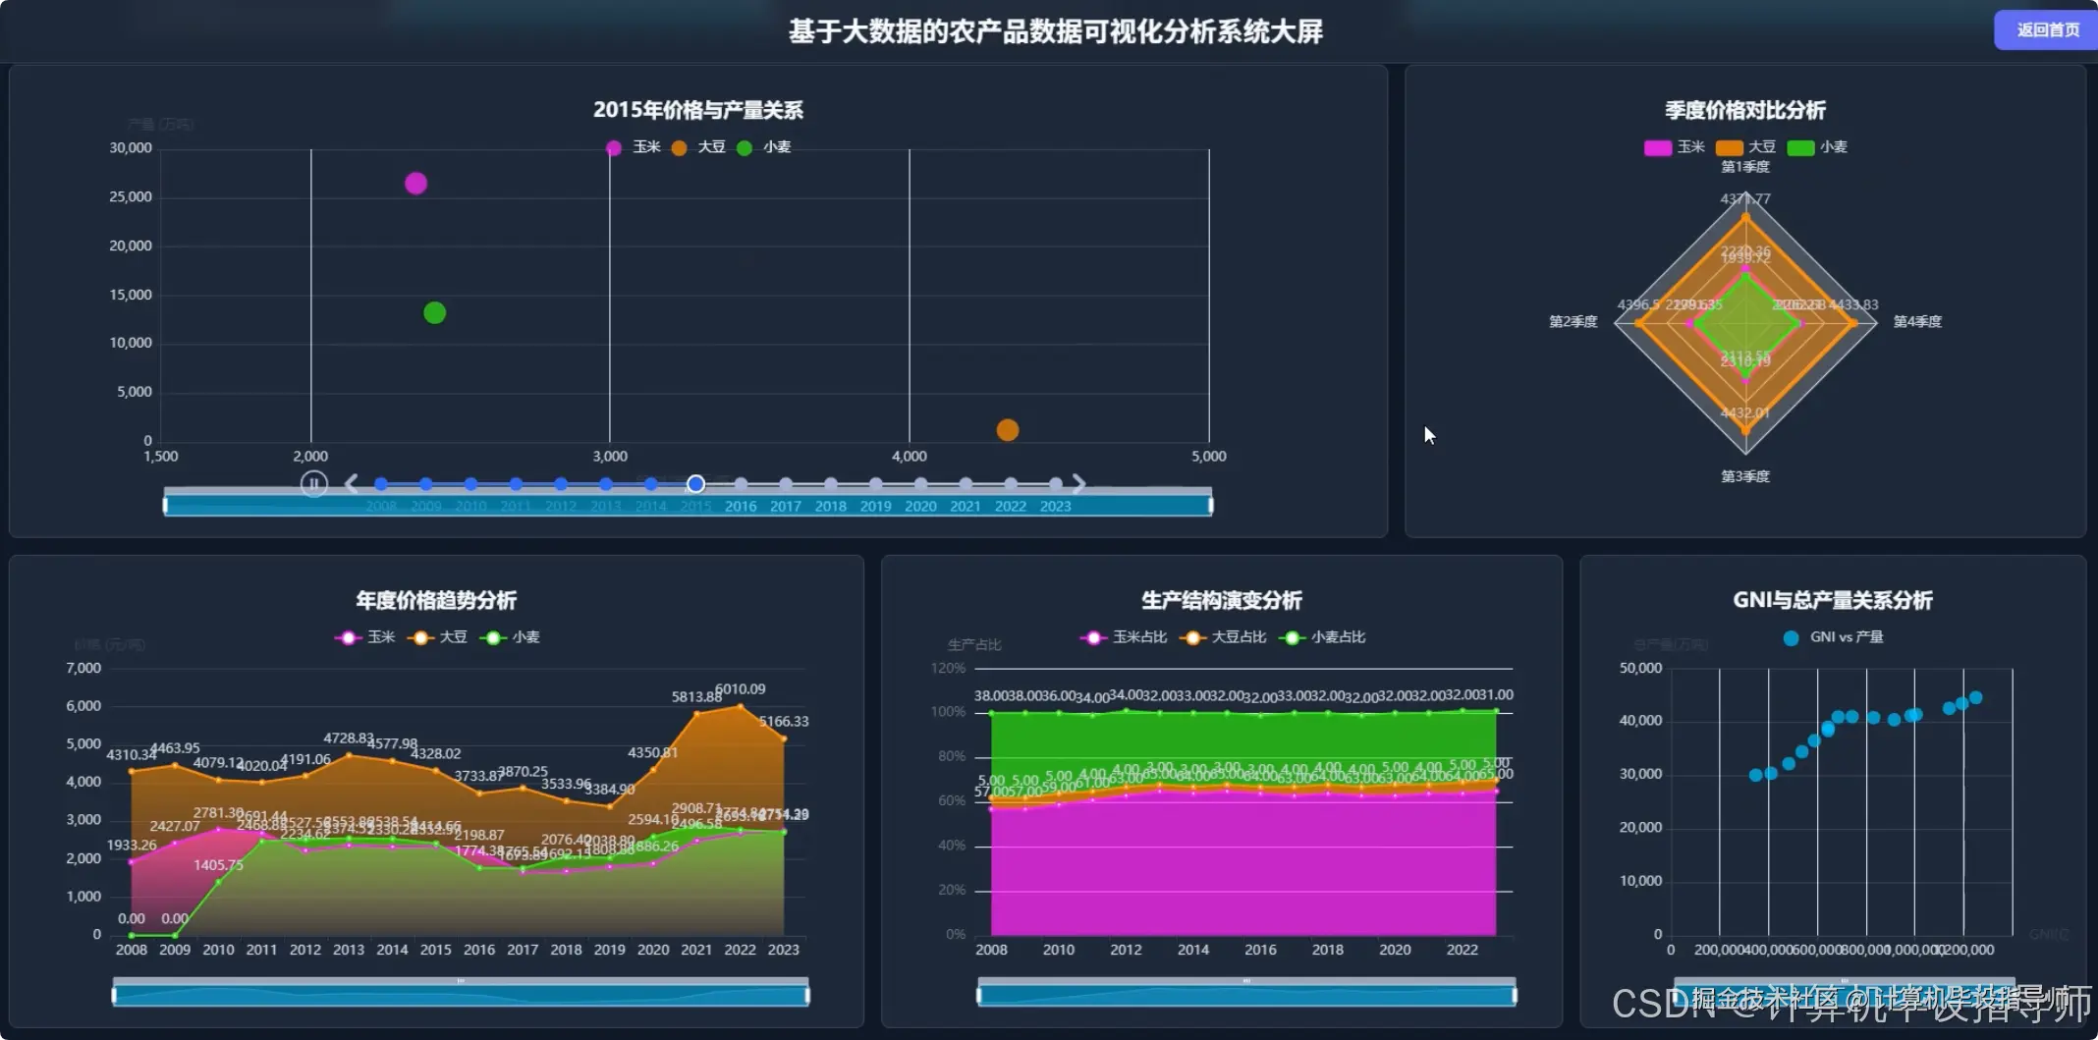Select 2013 dot on the timeline

[x=606, y=484]
